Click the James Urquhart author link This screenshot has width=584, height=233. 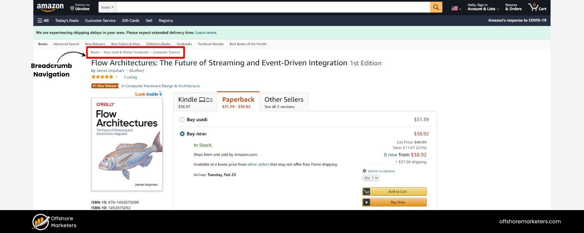pos(110,71)
